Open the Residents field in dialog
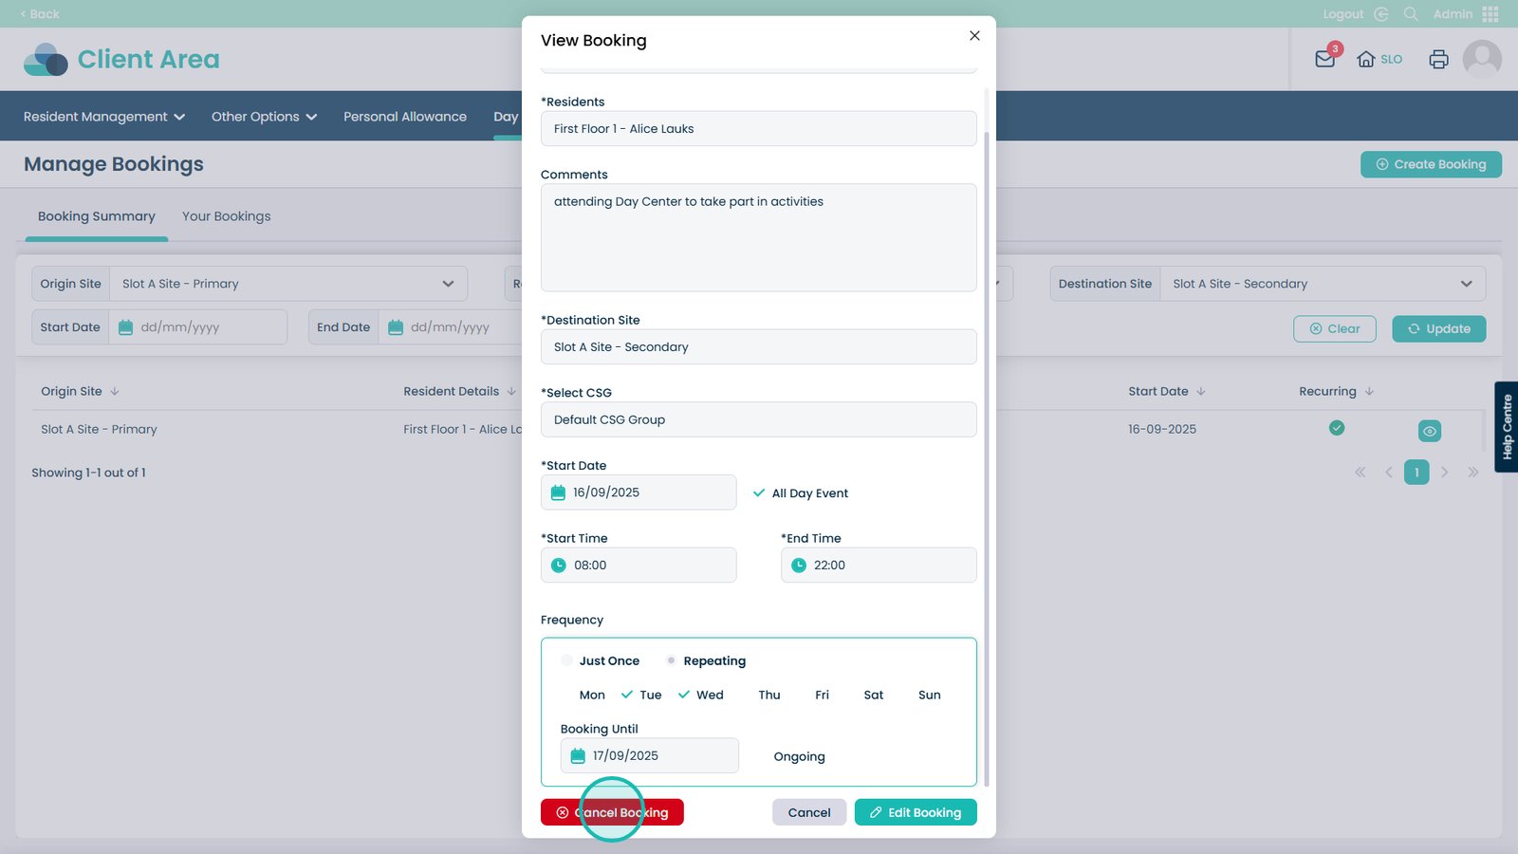 (x=758, y=129)
